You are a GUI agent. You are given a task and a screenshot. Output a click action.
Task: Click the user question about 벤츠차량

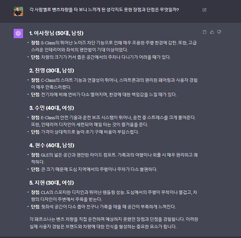[x=104, y=10]
